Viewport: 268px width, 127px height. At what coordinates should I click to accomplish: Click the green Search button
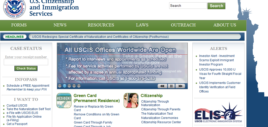216,6
